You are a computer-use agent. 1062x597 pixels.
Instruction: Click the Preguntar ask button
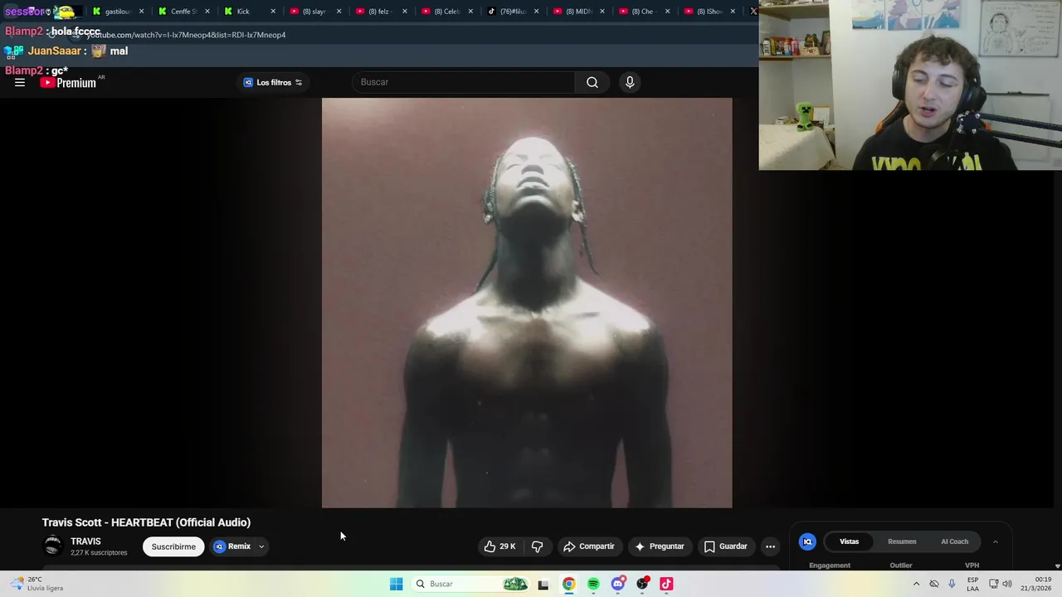[660, 546]
